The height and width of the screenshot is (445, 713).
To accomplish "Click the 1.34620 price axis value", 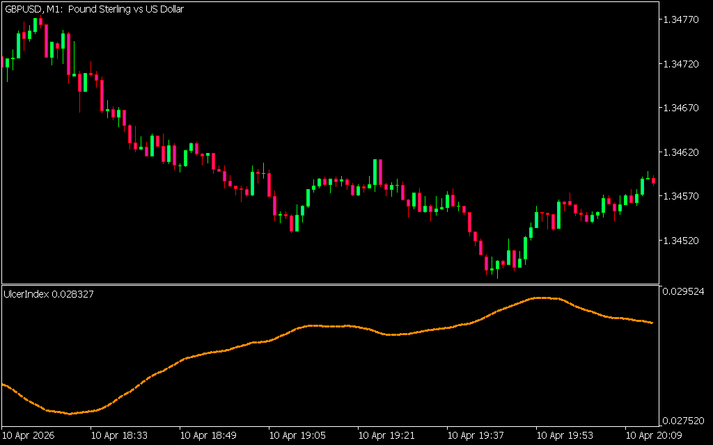I will click(683, 152).
